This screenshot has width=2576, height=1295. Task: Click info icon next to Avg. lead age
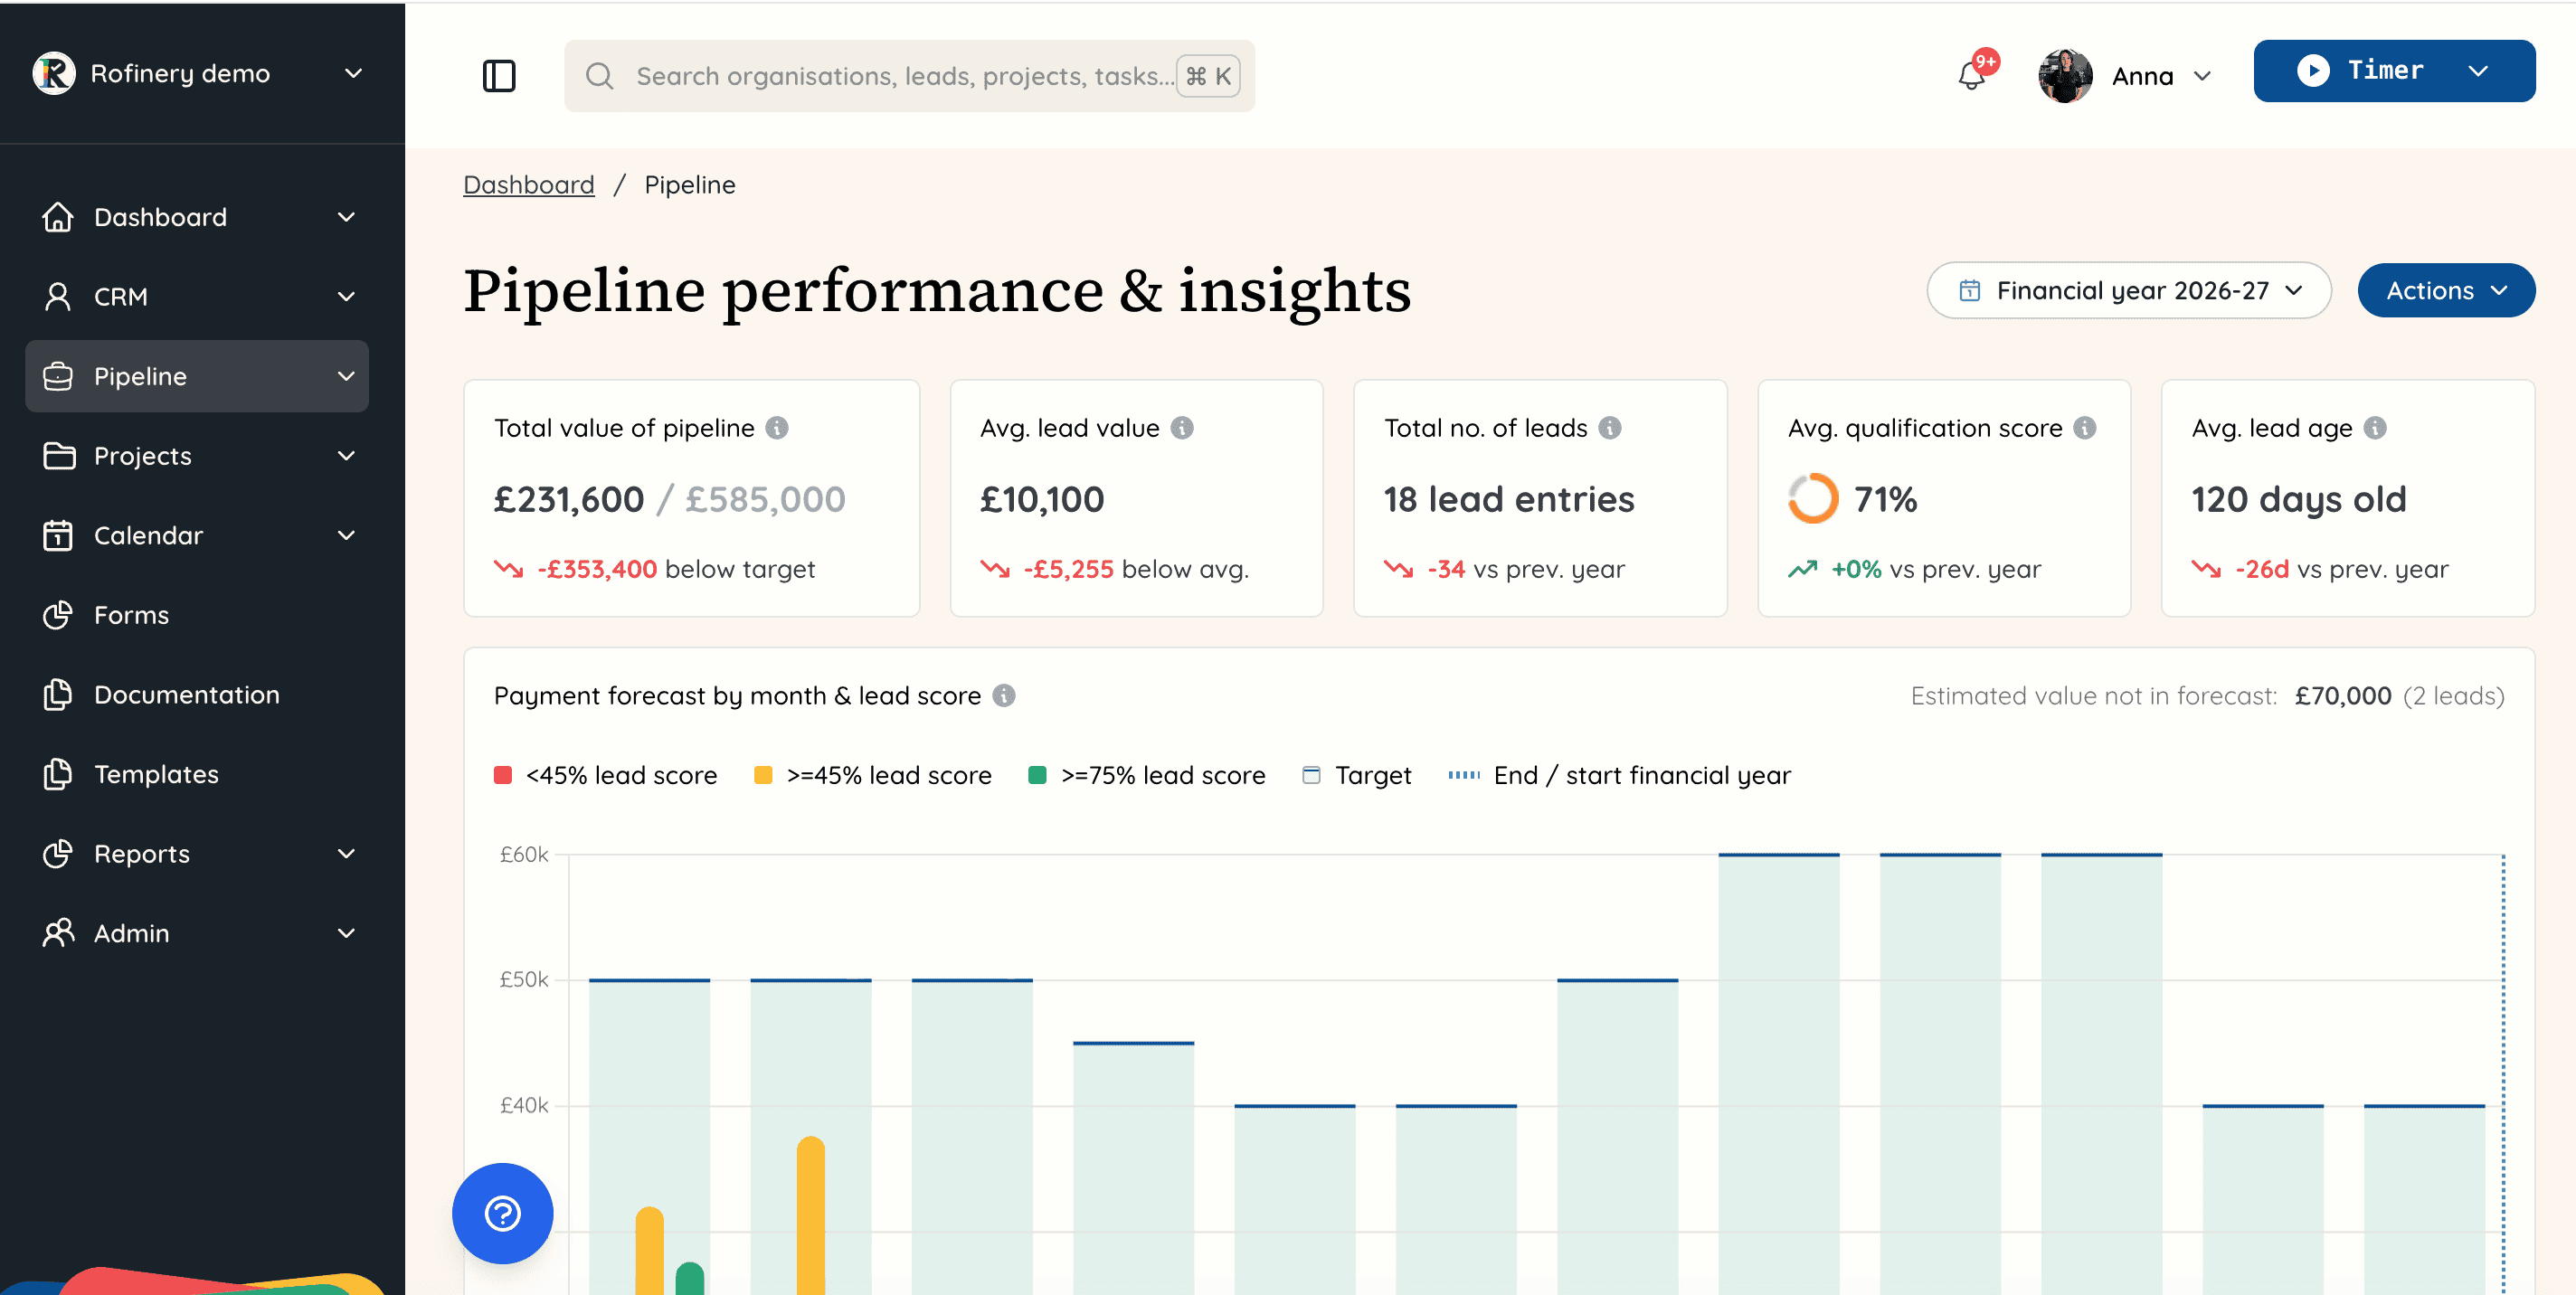tap(2375, 428)
